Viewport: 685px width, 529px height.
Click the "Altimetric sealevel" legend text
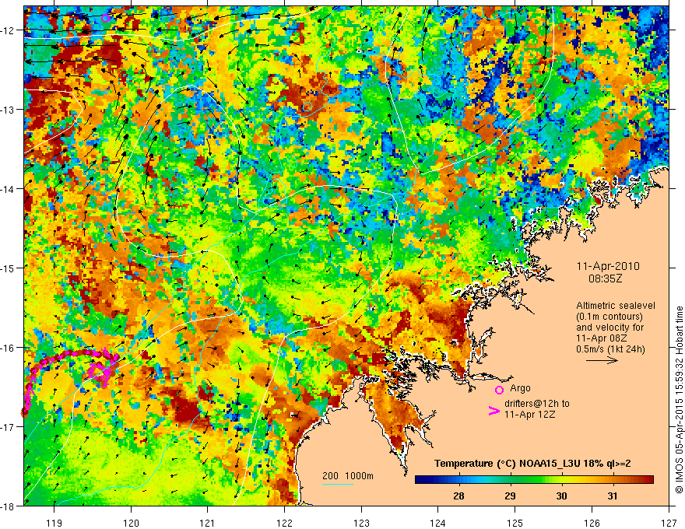(616, 306)
